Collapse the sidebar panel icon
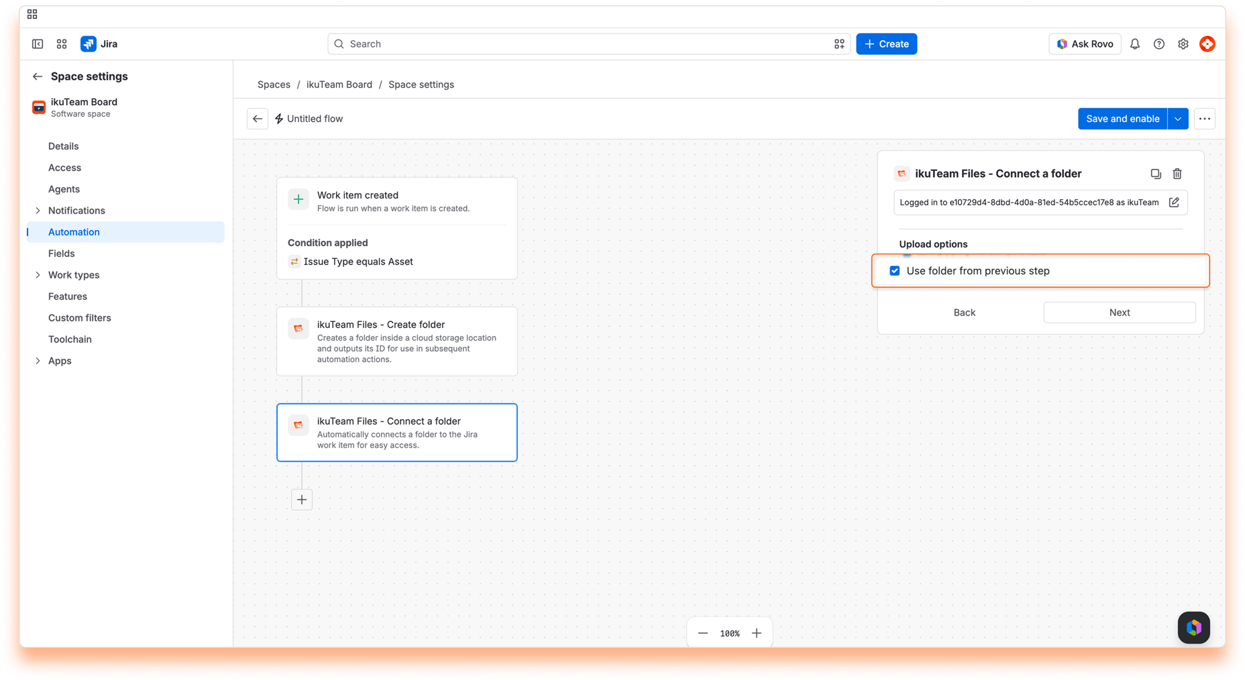 tap(38, 44)
